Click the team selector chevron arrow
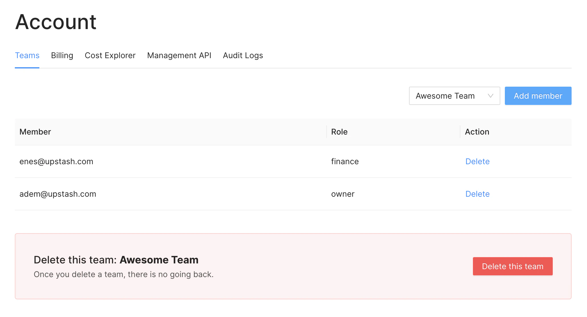This screenshot has width=587, height=317. point(490,96)
